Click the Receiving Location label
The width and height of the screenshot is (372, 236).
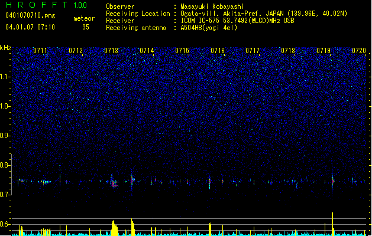click(138, 14)
